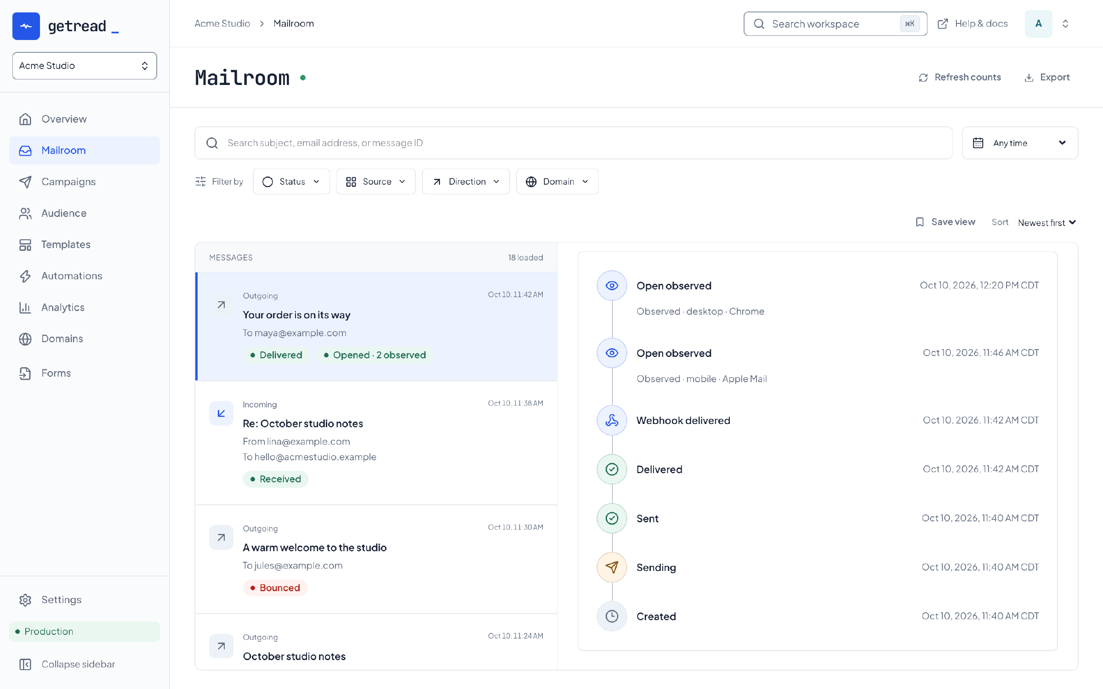Open 'A warm welcome to the studio' message

click(x=377, y=559)
